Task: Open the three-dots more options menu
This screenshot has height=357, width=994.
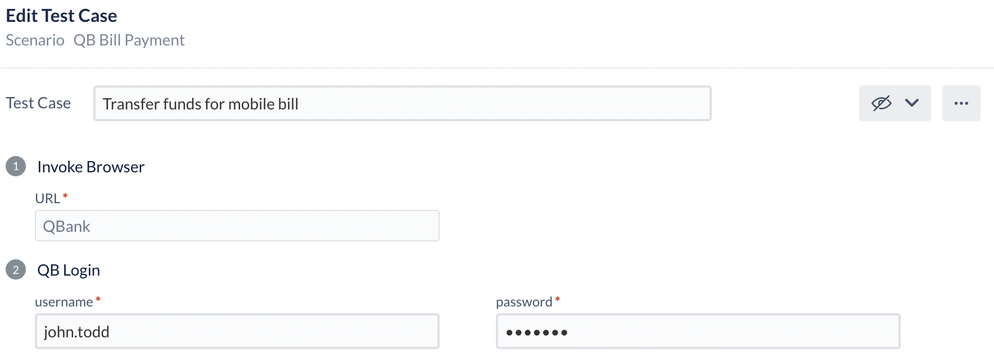Action: (x=961, y=103)
